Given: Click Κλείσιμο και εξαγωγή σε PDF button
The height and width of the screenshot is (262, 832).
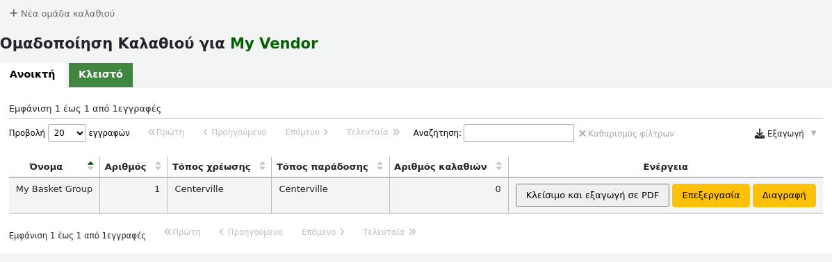Looking at the screenshot, I should pyautogui.click(x=592, y=195).
